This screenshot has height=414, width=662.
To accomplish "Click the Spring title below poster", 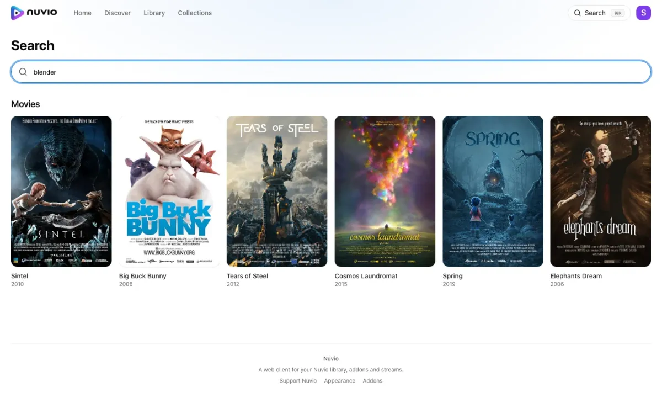I will click(x=452, y=276).
